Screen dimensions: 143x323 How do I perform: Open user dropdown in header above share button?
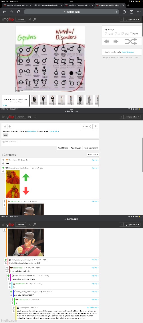132,117
